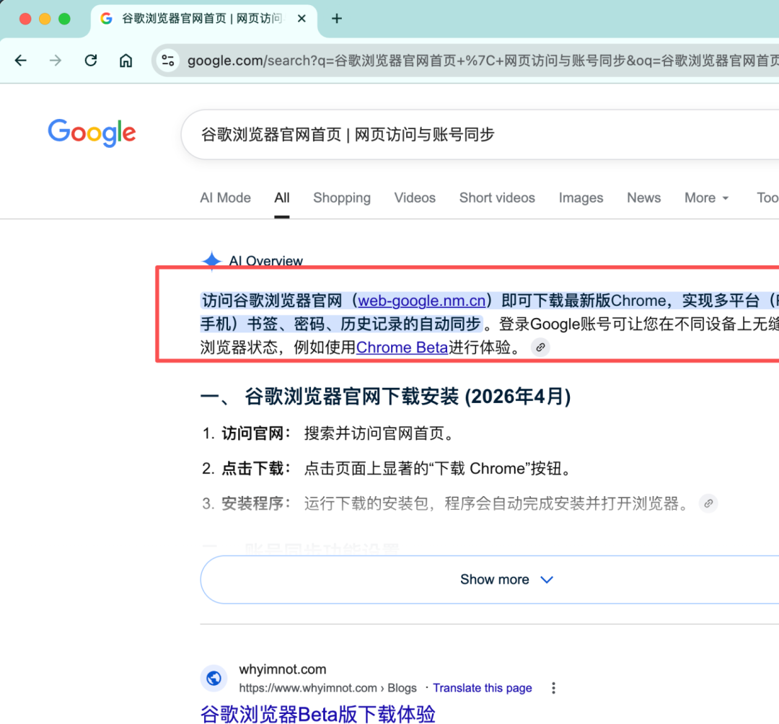Click the step 点击下载 list item

click(x=387, y=468)
